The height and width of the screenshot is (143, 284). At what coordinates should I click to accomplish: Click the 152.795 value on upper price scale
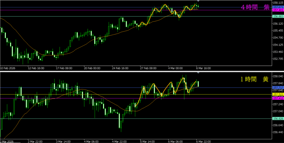click(278, 59)
